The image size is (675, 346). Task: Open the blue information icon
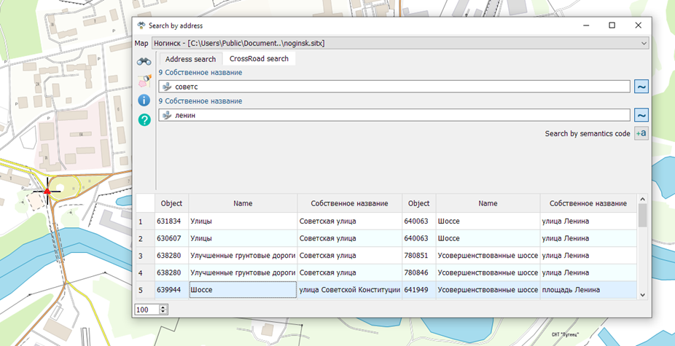pyautogui.click(x=144, y=101)
